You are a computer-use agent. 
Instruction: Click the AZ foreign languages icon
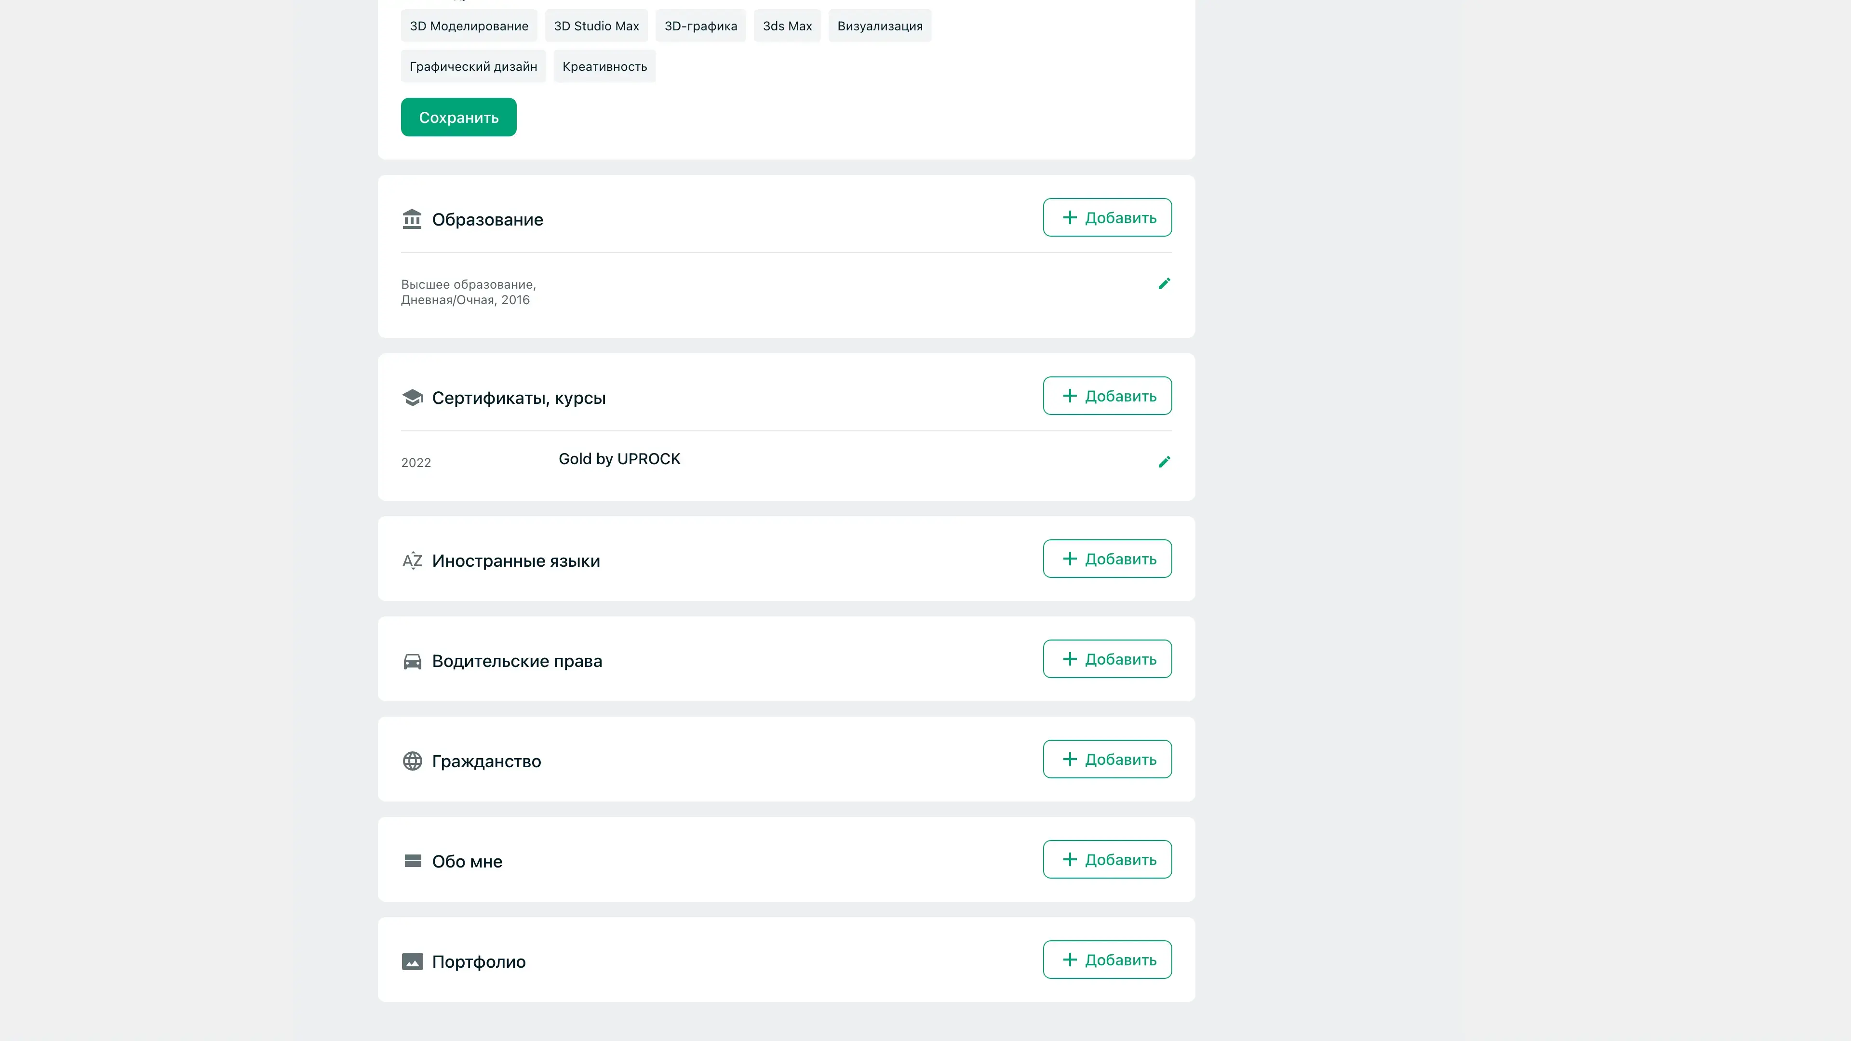tap(412, 561)
